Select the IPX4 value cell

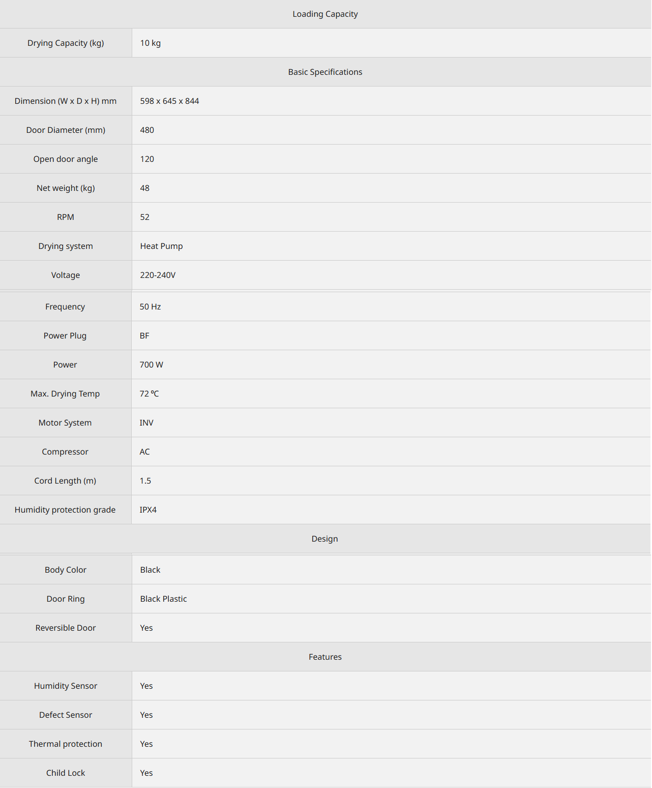(x=391, y=510)
